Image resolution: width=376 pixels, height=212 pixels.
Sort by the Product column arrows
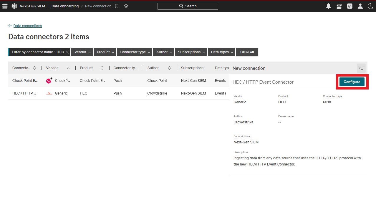102,68
